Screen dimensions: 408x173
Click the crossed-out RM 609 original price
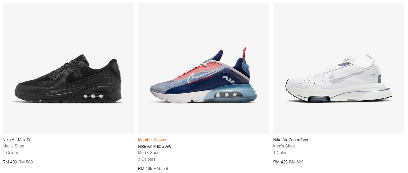(x=296, y=162)
